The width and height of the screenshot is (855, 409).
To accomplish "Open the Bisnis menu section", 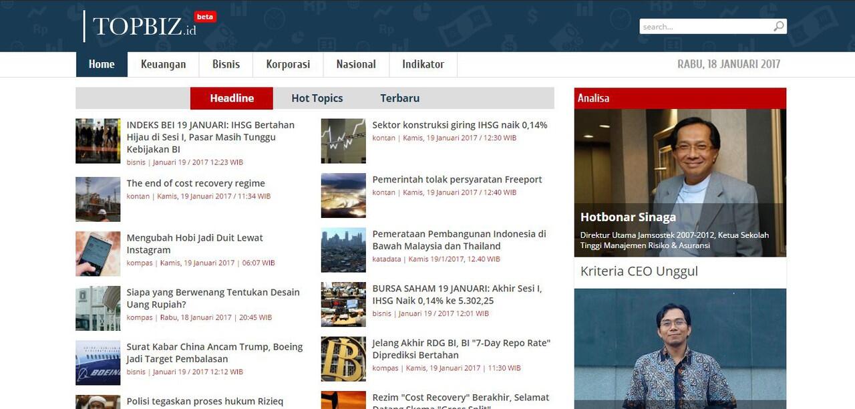I will (226, 64).
